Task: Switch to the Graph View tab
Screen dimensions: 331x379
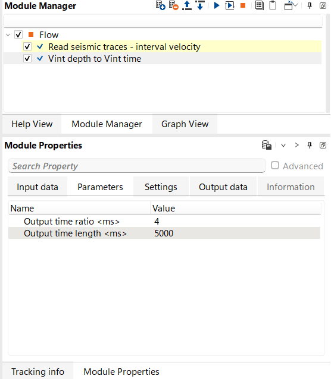Action: 185,124
